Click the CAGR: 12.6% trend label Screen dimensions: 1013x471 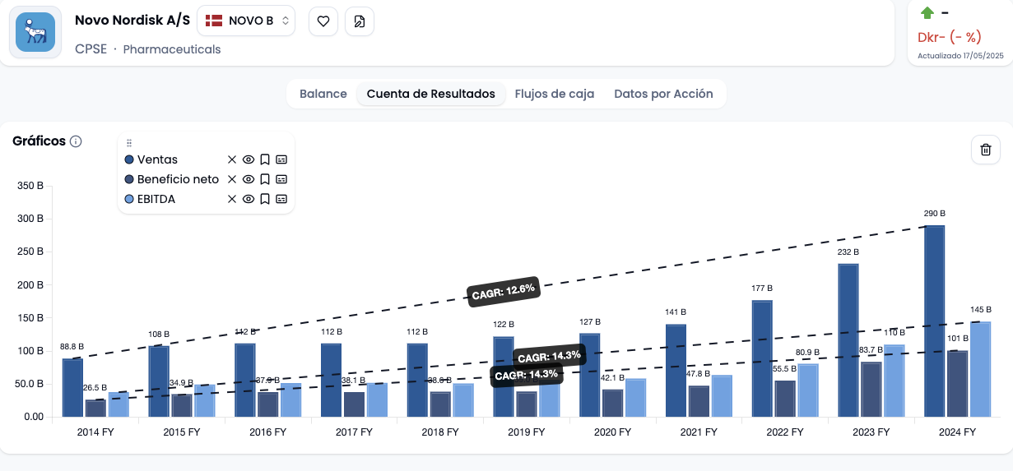coord(504,291)
